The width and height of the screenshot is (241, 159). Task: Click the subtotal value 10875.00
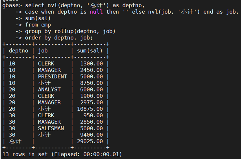click(90, 109)
